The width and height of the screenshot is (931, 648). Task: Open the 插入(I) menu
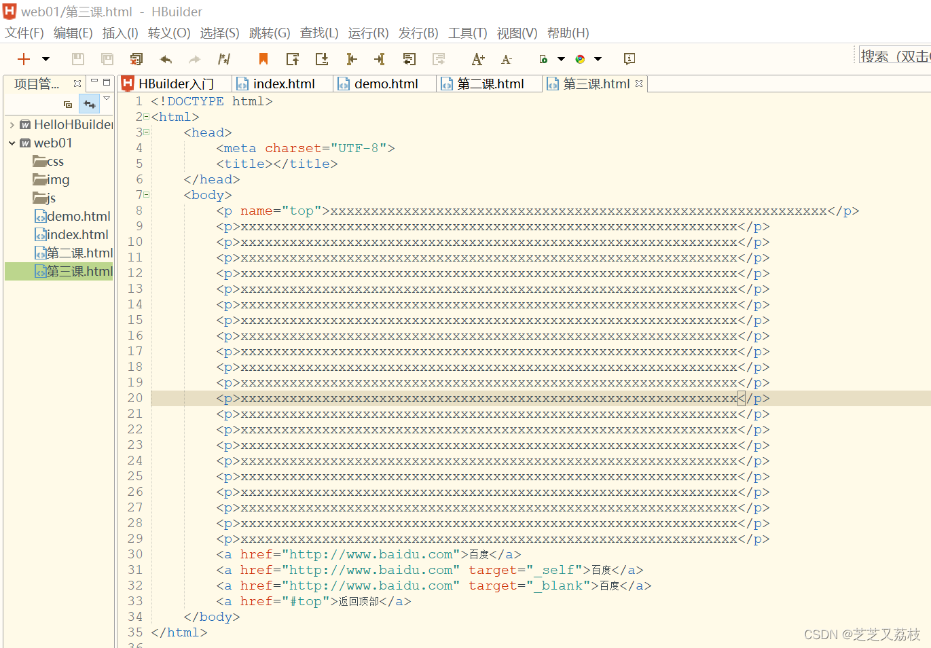point(120,33)
